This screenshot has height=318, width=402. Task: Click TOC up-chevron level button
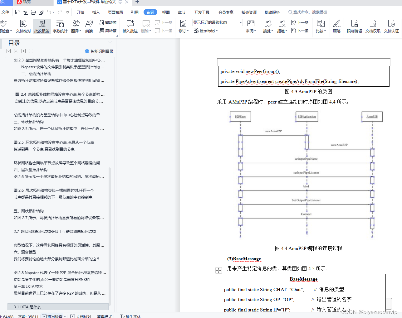coord(16,51)
